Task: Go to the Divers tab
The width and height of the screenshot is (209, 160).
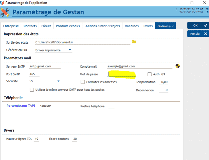Action: (x=148, y=26)
